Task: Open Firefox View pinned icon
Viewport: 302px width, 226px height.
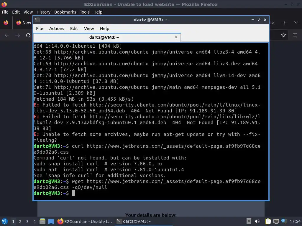Action: 6,23
